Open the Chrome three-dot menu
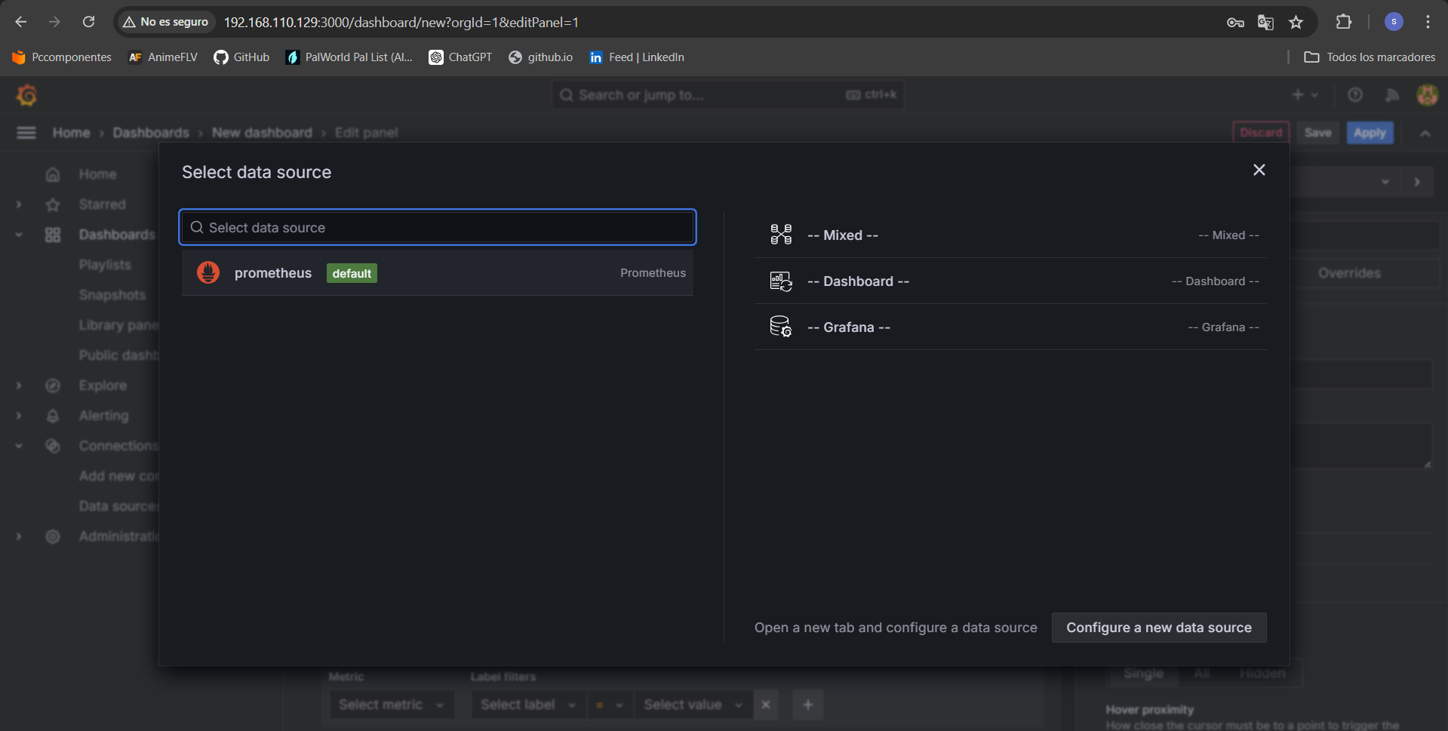 pos(1428,22)
